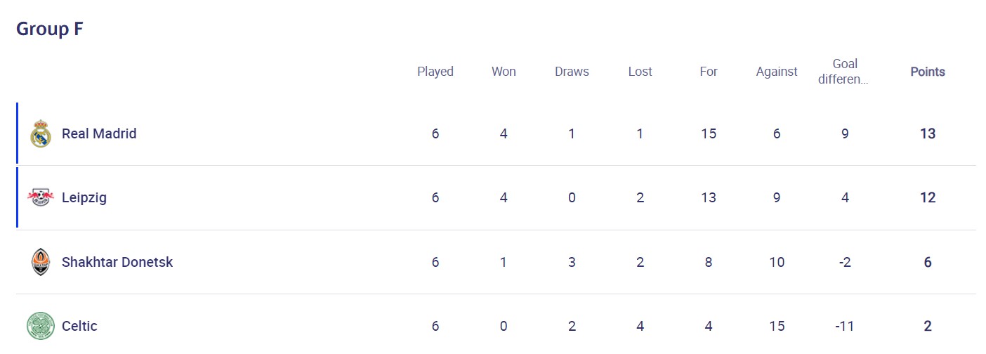This screenshot has width=986, height=354.
Task: Click the For goals column header
Action: pyautogui.click(x=709, y=72)
